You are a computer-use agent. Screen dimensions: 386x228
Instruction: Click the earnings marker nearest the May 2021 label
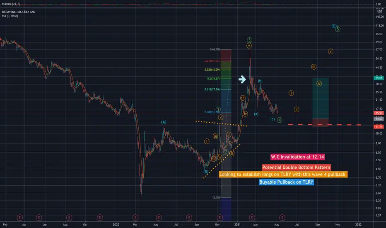tap(282, 217)
